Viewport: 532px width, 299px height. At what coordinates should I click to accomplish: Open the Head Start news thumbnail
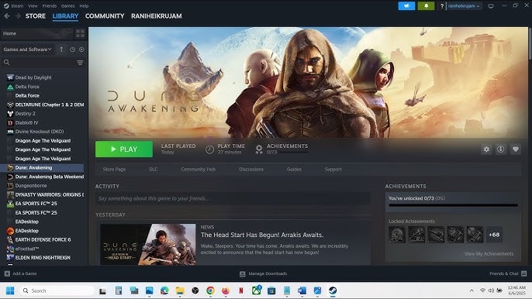[147, 244]
